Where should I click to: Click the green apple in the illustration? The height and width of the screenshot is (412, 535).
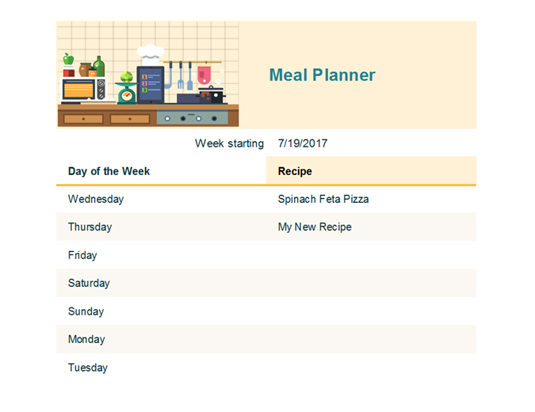68,59
